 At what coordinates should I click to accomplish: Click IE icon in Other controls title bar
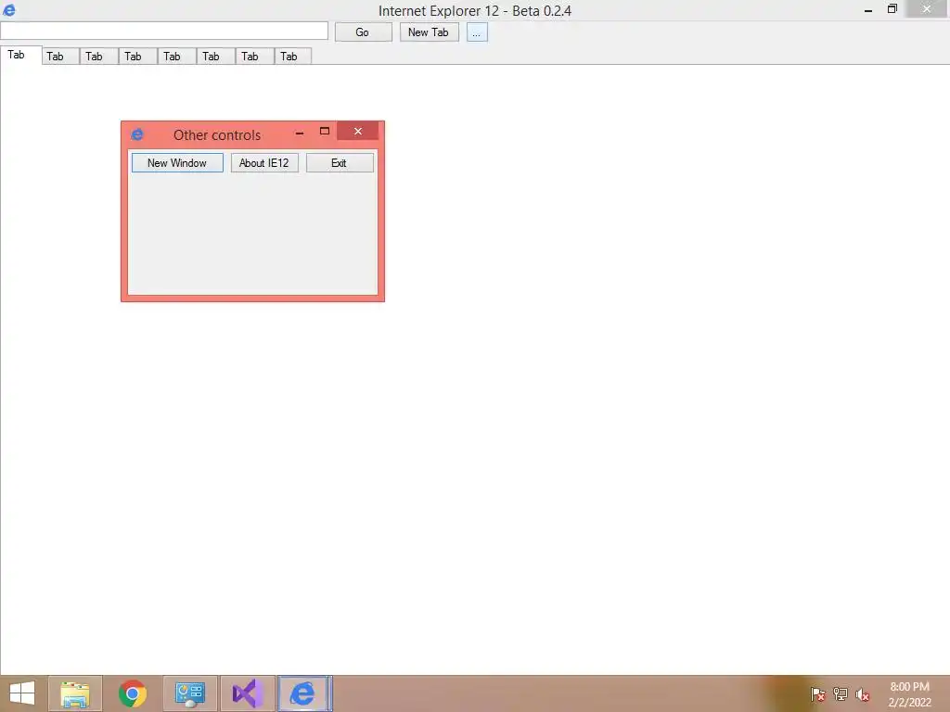click(x=137, y=134)
